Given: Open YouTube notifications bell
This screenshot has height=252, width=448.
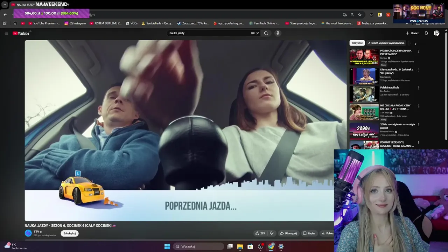Looking at the screenshot, I should pos(426,33).
